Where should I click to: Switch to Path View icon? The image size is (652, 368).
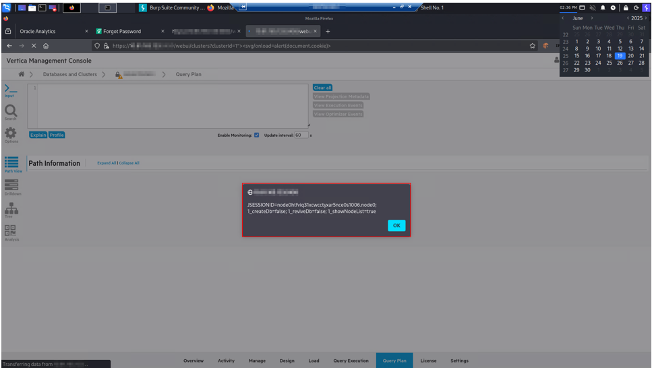point(11,162)
